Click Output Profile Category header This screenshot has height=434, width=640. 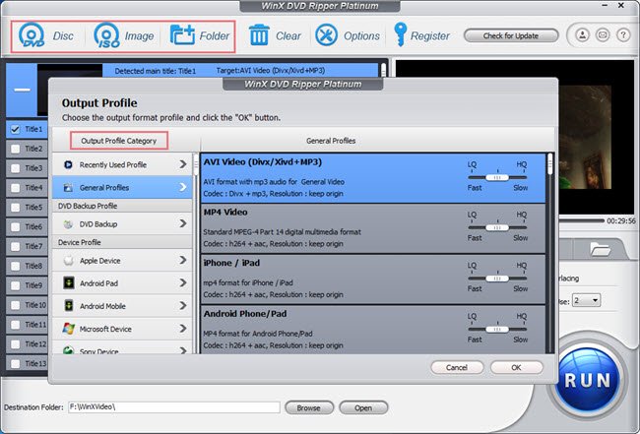pos(119,141)
